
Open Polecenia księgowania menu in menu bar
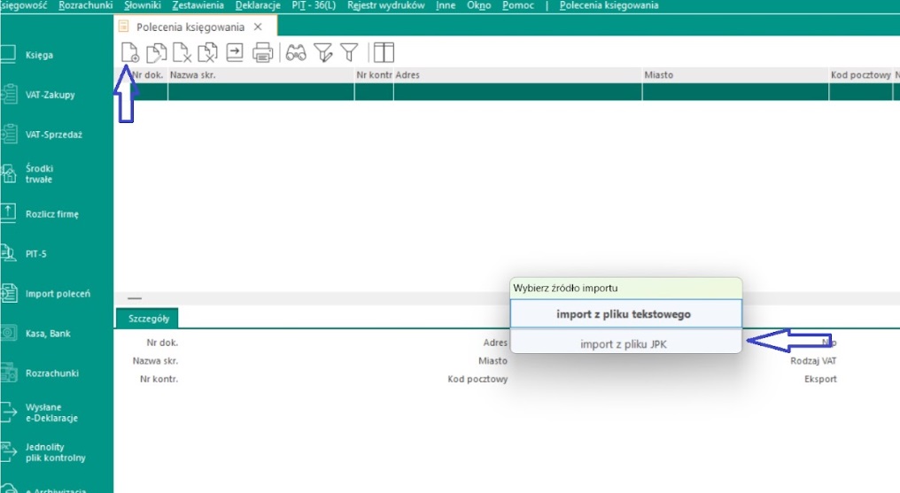[x=609, y=5]
